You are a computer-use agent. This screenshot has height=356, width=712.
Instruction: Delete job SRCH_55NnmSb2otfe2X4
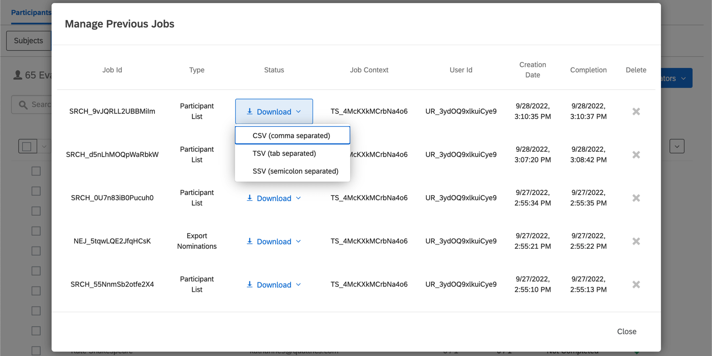[x=636, y=284]
